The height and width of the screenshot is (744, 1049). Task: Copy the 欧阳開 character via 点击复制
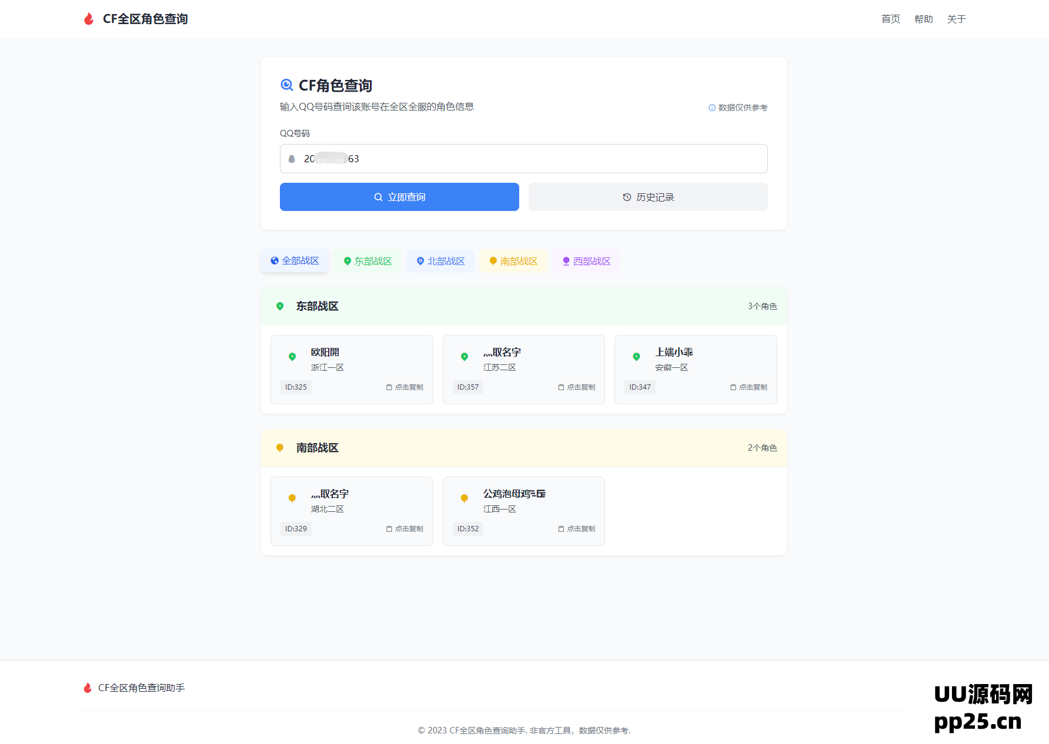(x=405, y=387)
